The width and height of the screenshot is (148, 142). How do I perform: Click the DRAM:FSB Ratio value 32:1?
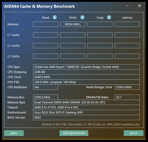[x=127, y=97]
